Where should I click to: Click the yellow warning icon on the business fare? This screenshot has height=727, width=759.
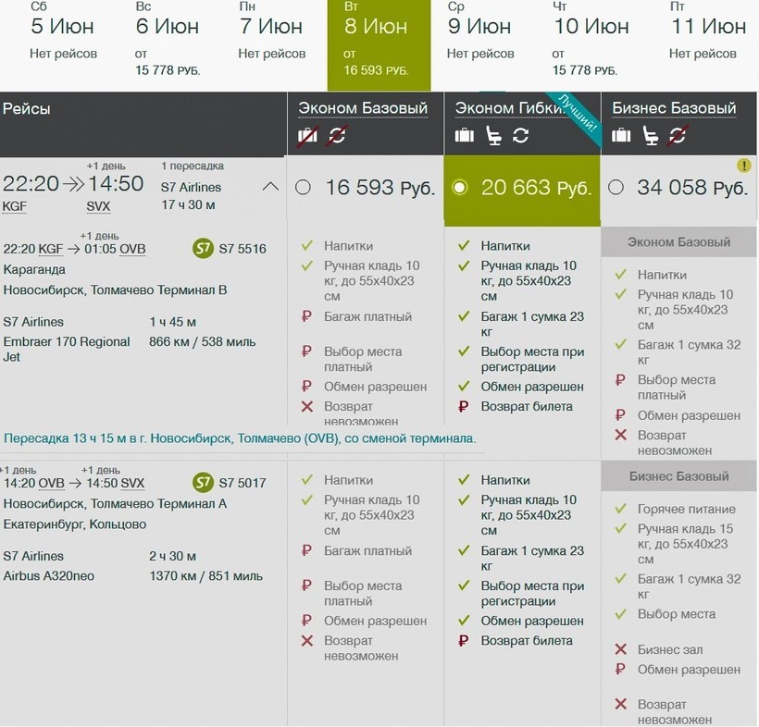point(743,166)
